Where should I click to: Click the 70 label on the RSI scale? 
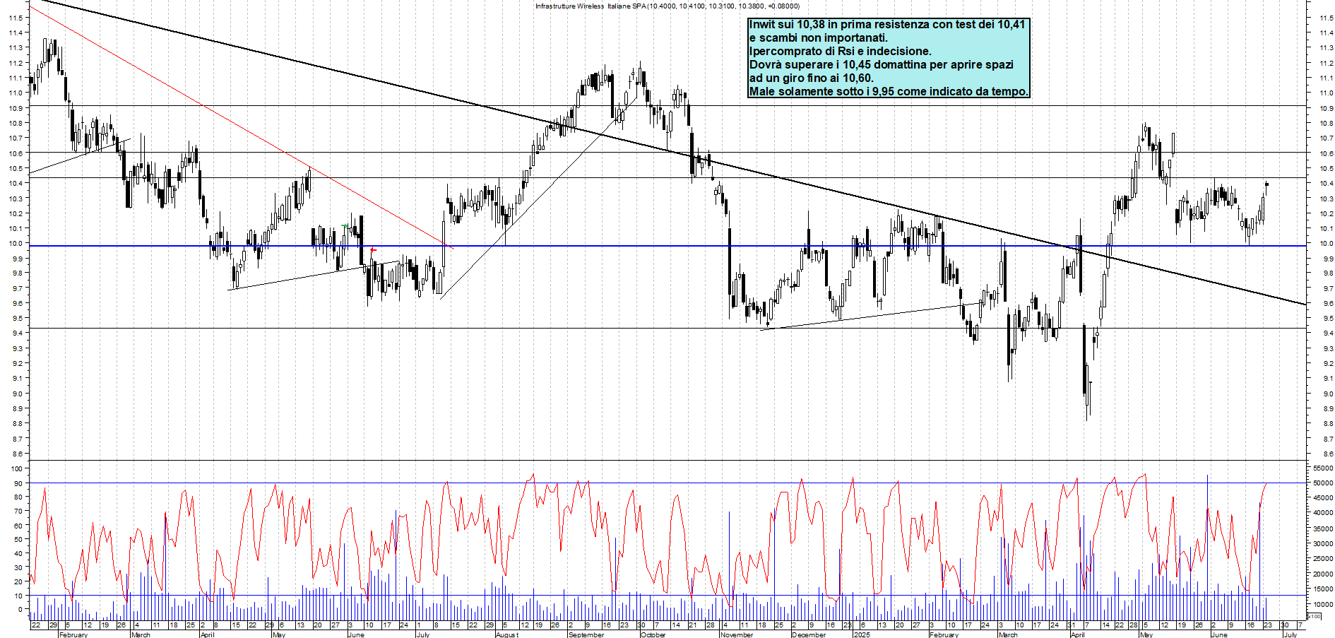(x=18, y=512)
